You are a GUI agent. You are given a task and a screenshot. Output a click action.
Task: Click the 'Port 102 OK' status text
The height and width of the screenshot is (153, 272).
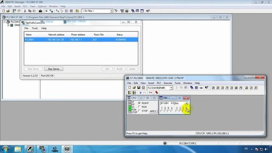(47, 76)
